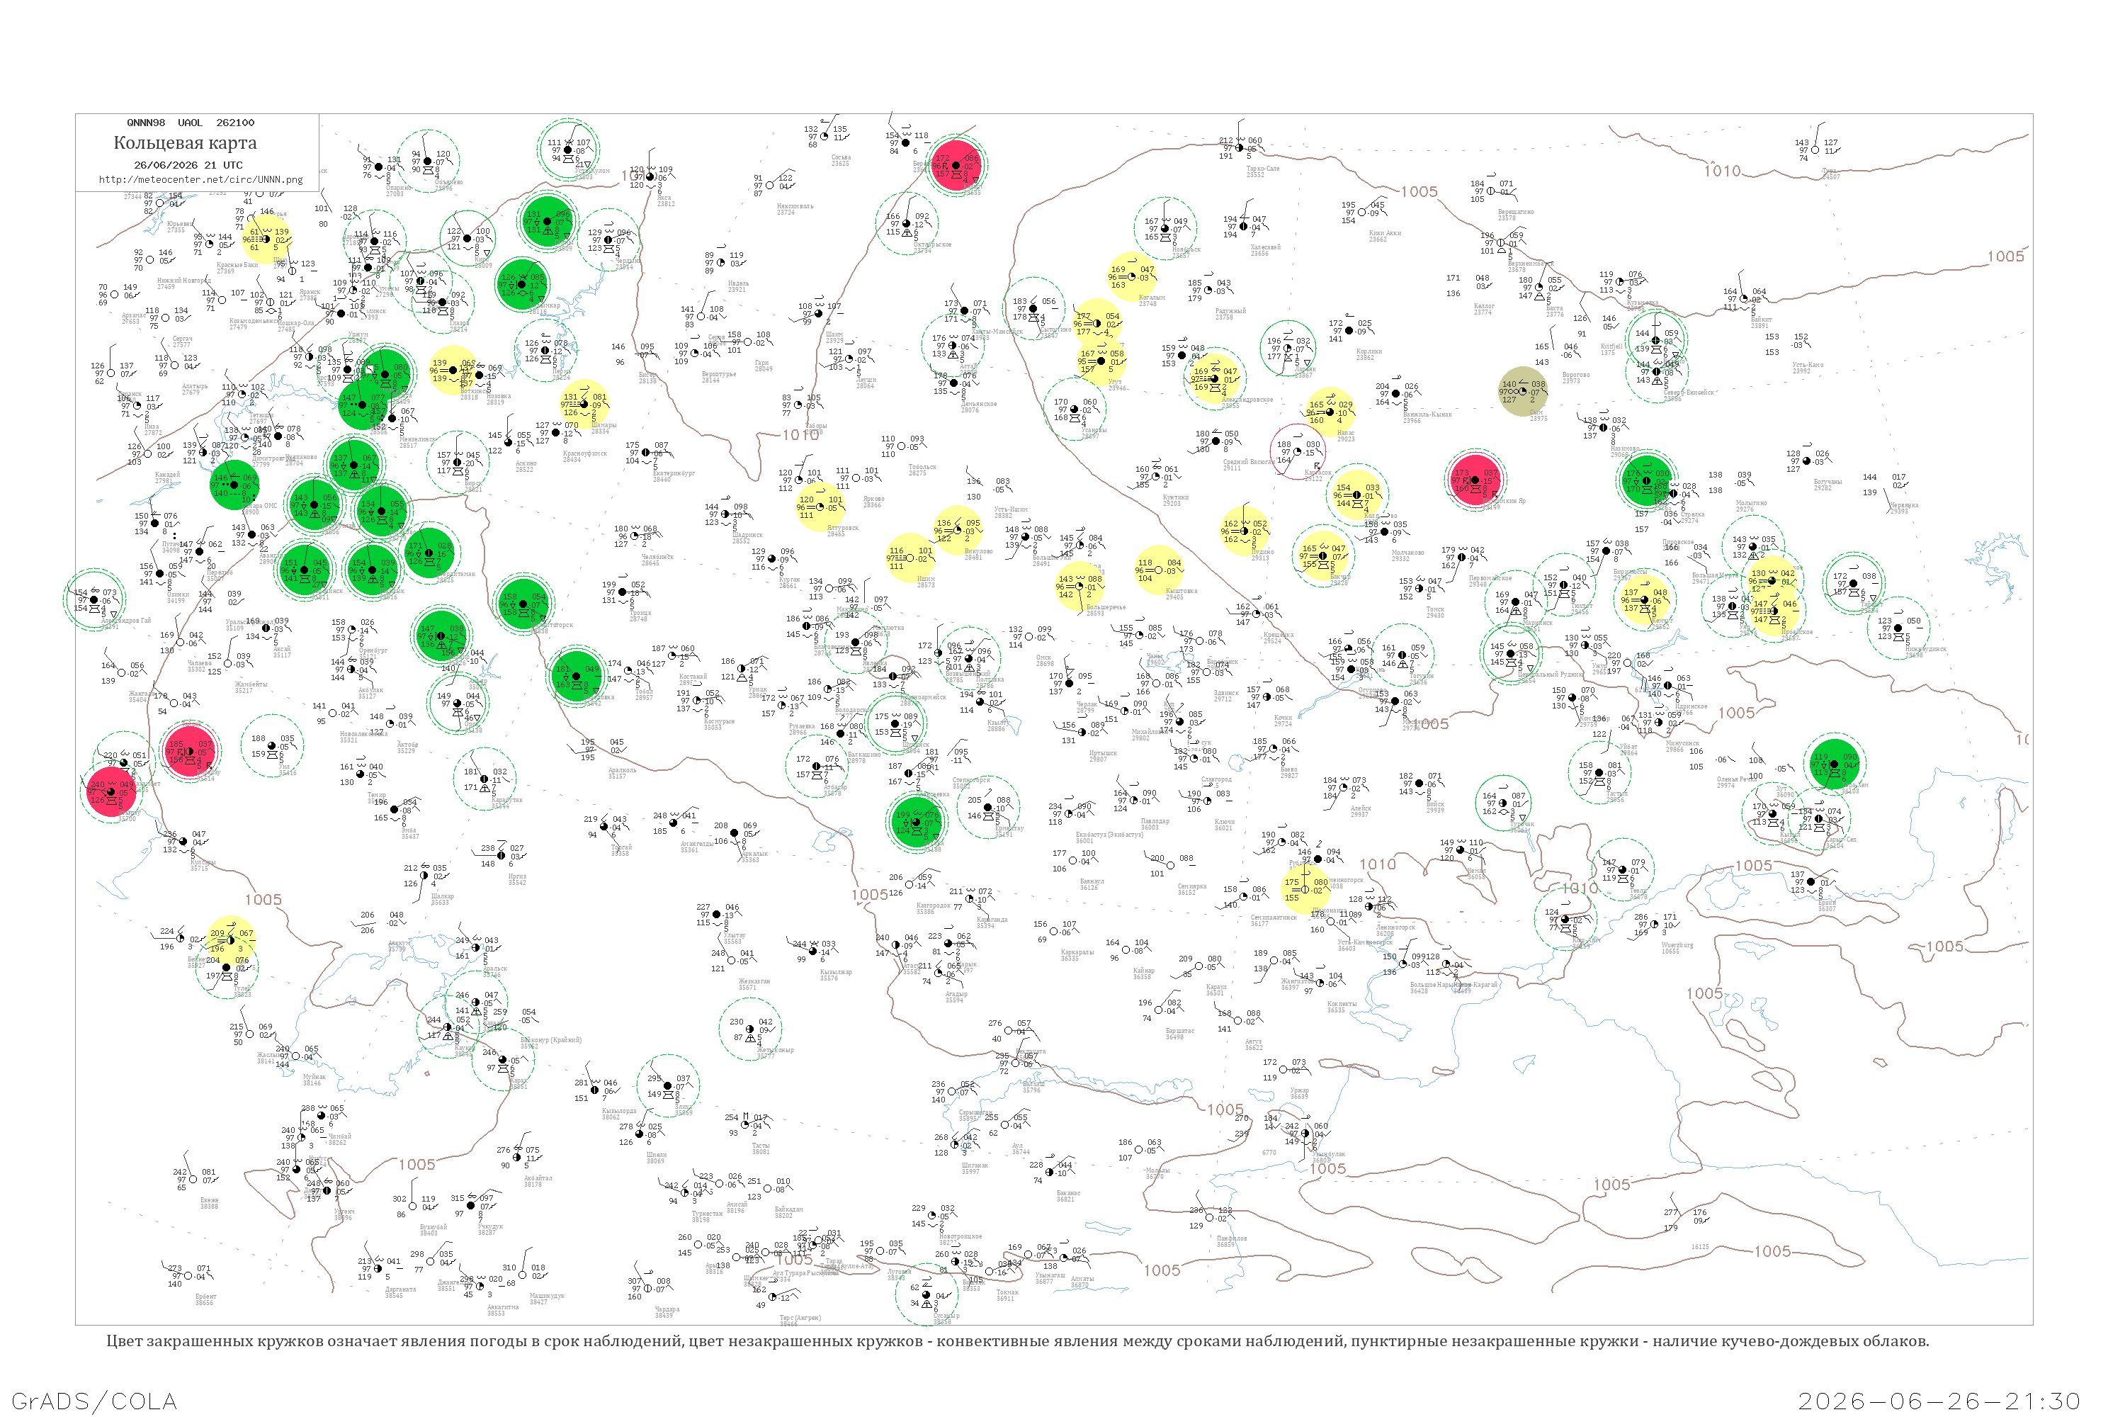Click the station label "Червянка"
The image size is (2125, 1417).
pos(1904,507)
